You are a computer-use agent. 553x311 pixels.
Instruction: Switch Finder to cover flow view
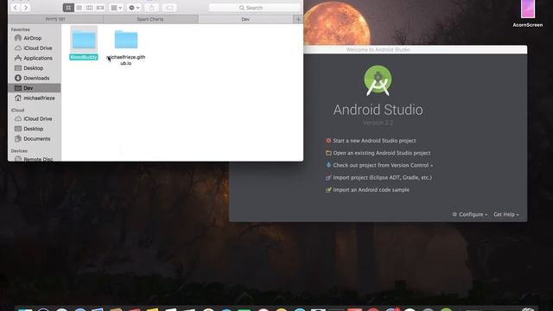click(x=100, y=8)
